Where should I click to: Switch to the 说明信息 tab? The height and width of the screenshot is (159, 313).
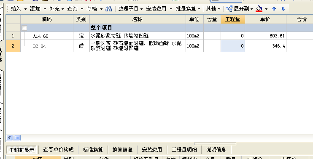pos(216,150)
